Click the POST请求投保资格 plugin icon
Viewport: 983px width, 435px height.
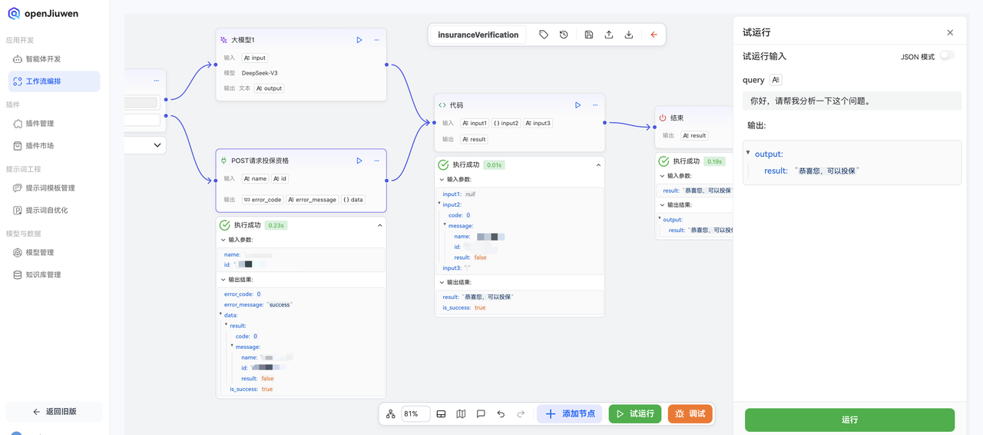click(223, 161)
